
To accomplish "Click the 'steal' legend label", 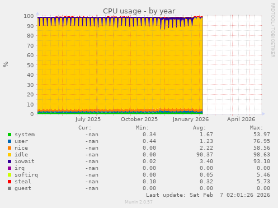I will click(x=23, y=182).
